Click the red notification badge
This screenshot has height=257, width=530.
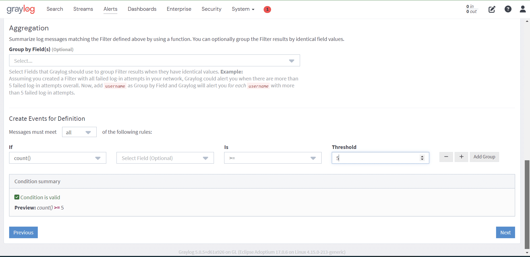point(267,9)
